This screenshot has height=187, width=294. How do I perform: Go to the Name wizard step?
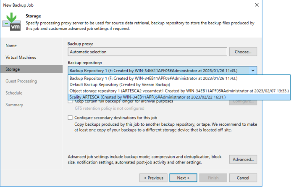(11, 45)
